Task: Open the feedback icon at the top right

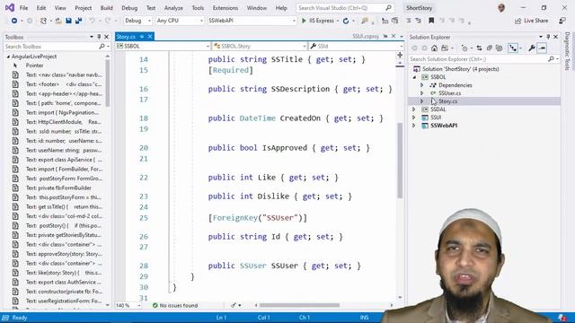Action: pyautogui.click(x=562, y=21)
